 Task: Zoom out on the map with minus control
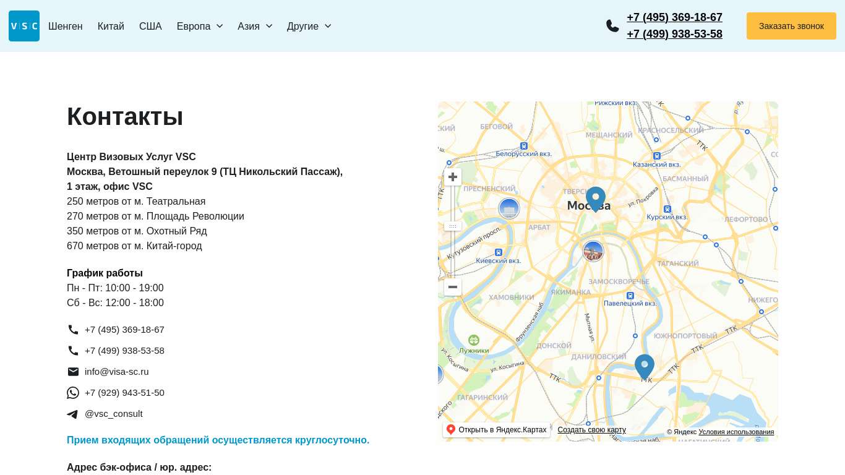click(x=452, y=287)
